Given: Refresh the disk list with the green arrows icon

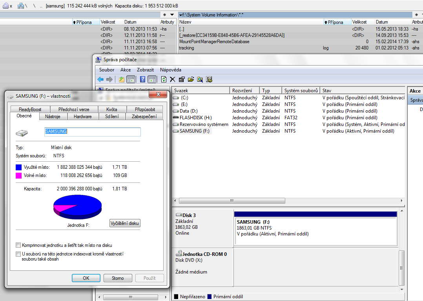Looking at the screenshot, I should tap(164, 79).
